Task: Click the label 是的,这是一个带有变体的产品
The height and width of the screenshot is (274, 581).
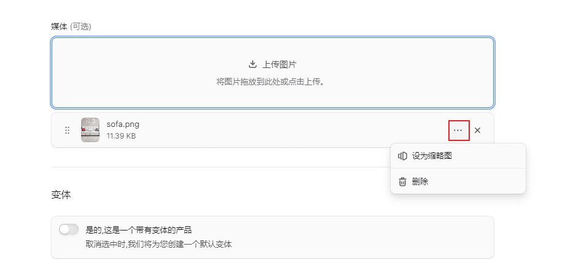Action: pos(139,230)
